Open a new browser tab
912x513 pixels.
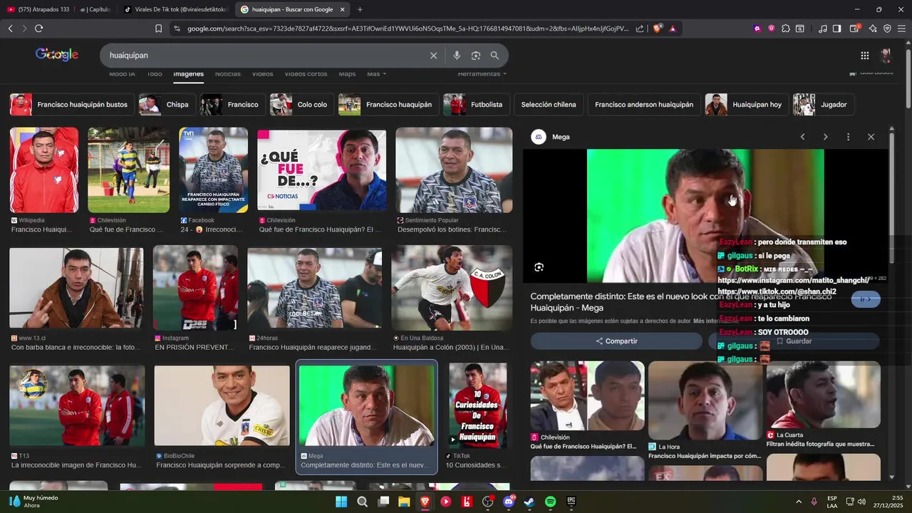point(360,9)
